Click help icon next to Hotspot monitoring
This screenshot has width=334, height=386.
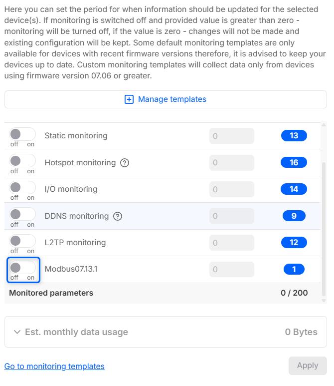tap(125, 163)
